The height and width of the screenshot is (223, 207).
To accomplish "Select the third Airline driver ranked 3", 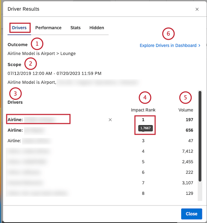I will pyautogui.click(x=100, y=141).
